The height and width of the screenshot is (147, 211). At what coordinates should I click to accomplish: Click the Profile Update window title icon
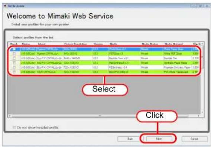coord(5,6)
